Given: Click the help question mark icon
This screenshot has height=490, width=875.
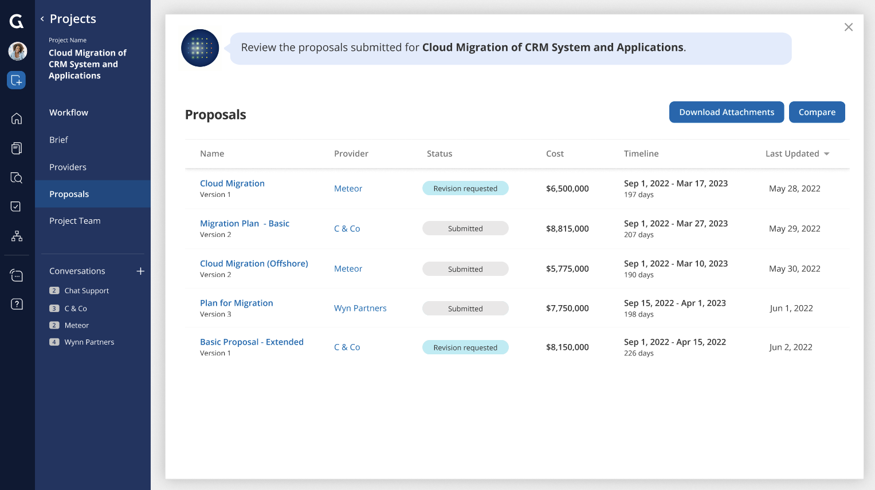Looking at the screenshot, I should pos(17,304).
